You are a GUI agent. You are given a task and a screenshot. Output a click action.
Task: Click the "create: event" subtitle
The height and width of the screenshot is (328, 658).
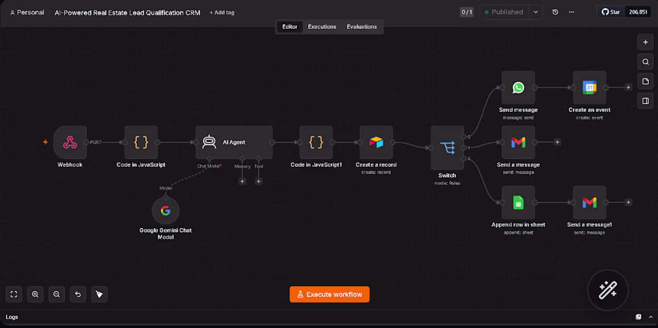(x=590, y=117)
